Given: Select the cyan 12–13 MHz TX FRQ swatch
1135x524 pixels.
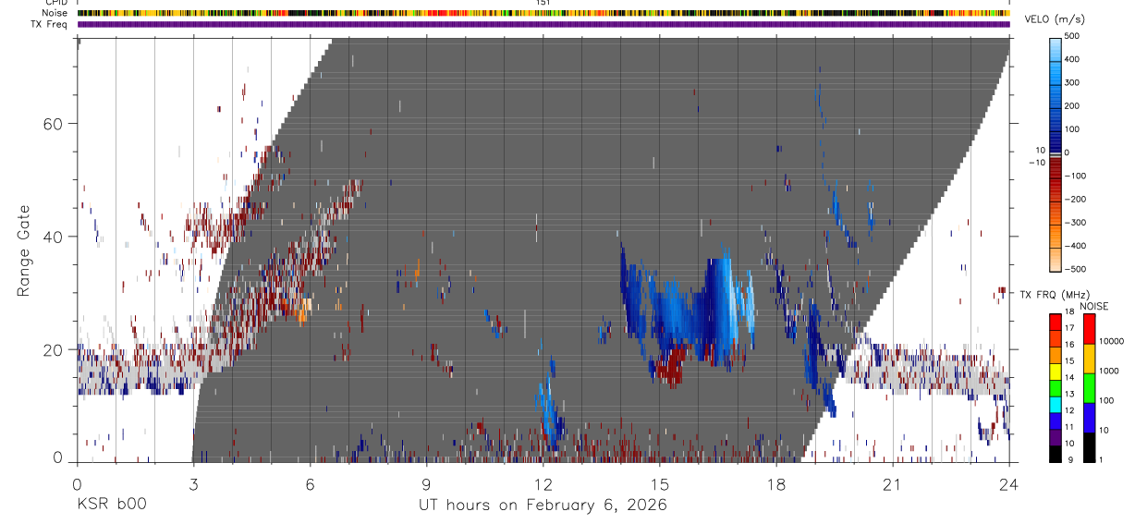Looking at the screenshot, I should 1056,404.
